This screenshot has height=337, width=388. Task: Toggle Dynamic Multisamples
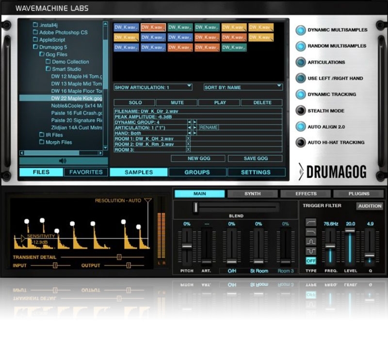[x=301, y=30]
